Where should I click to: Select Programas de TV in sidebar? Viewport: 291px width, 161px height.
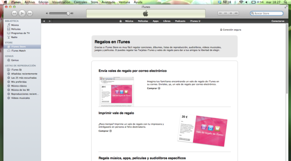tap(22, 33)
